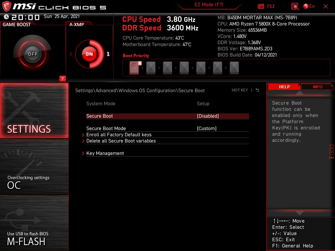335x251 pixels.
Task: Click Delete all Secure Boot variables
Action: point(121,141)
